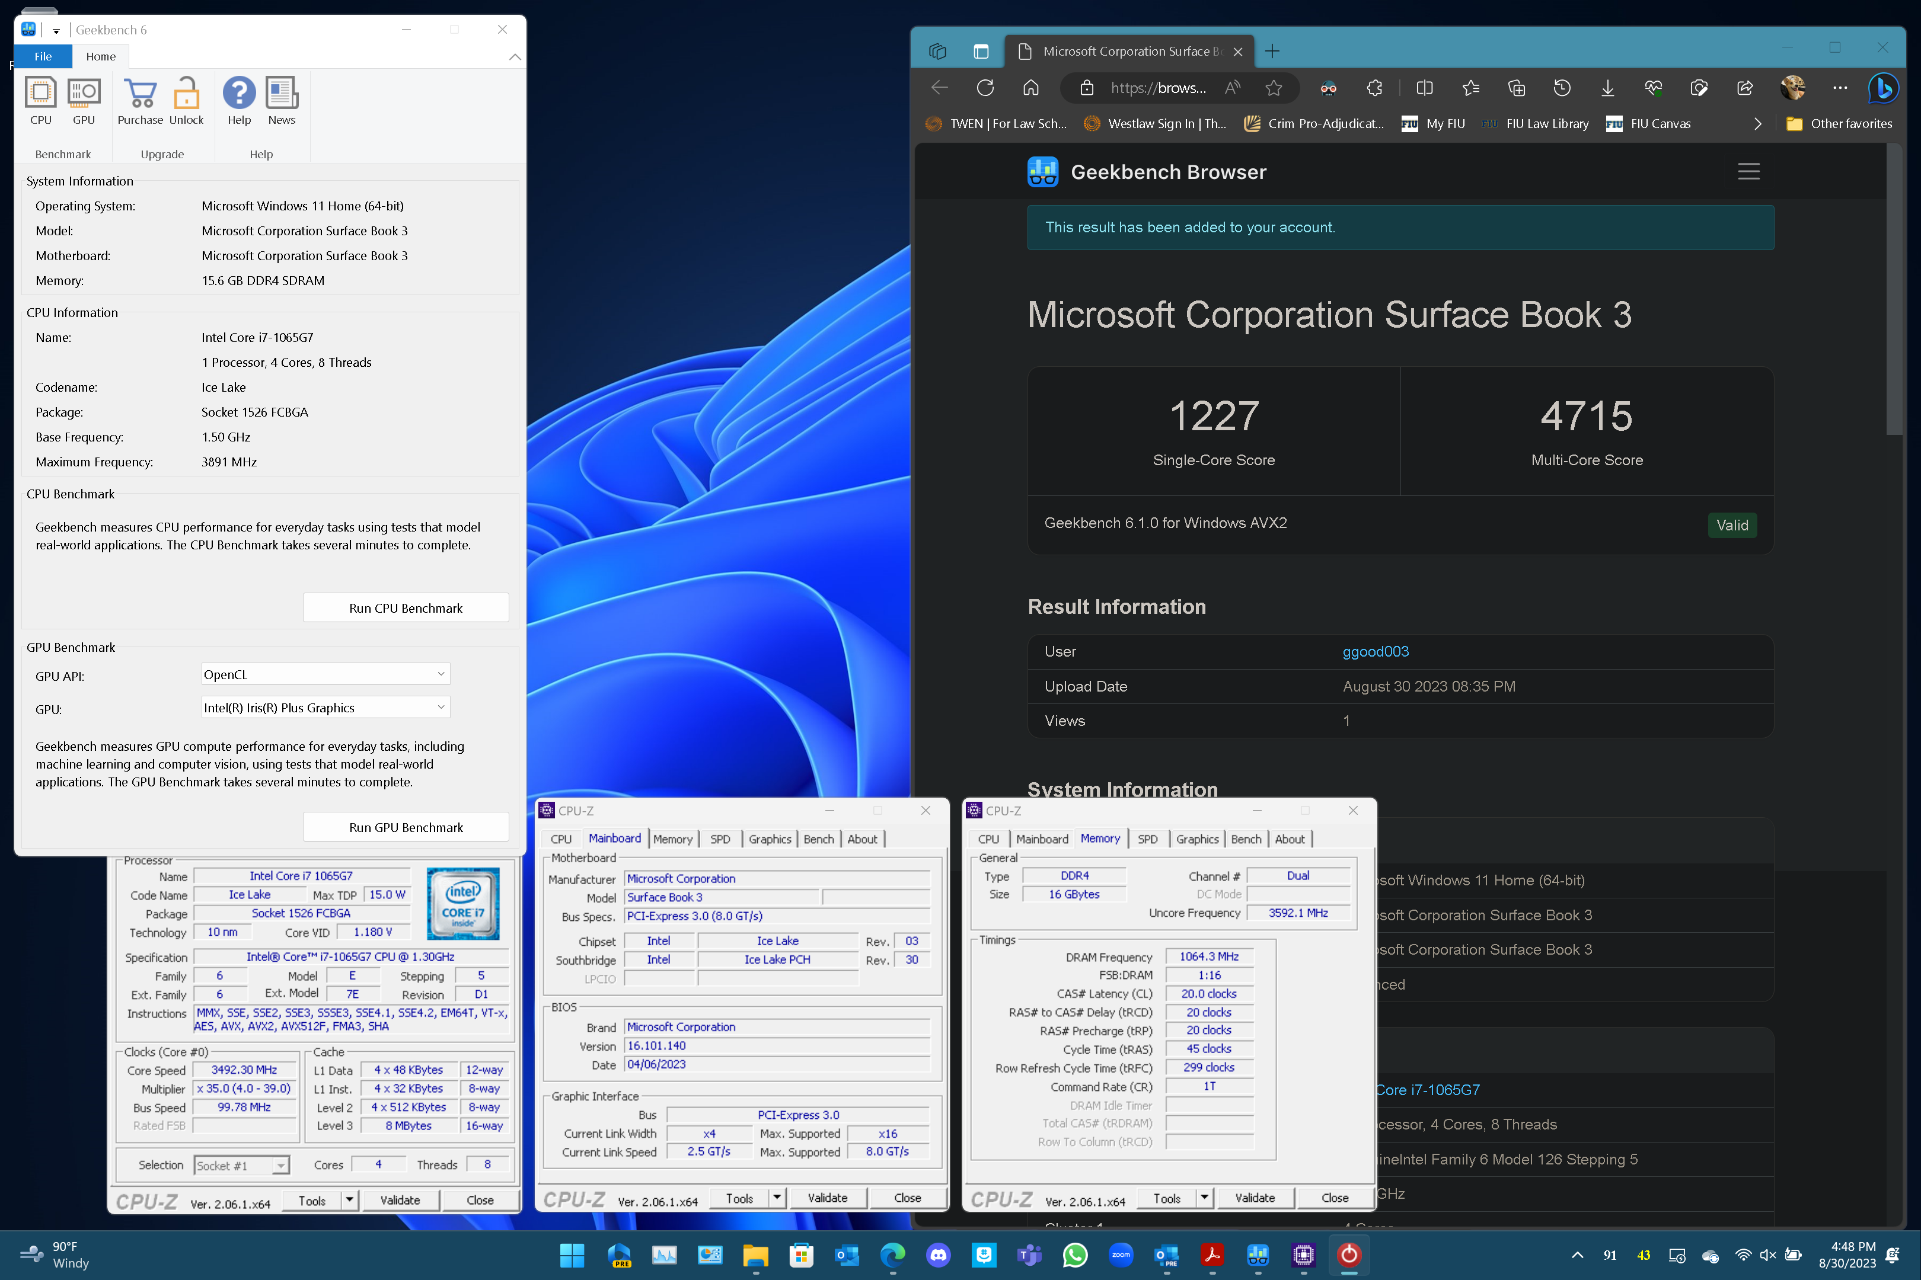This screenshot has height=1280, width=1921.
Task: Expand more favorites bar items chevron
Action: (1757, 124)
